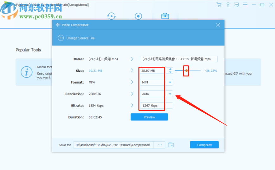Click the Video Compressor title icon
The width and height of the screenshot is (275, 170).
pyautogui.click(x=57, y=25)
